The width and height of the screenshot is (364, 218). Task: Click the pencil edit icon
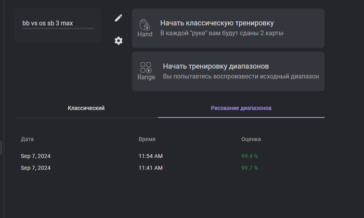click(x=119, y=18)
